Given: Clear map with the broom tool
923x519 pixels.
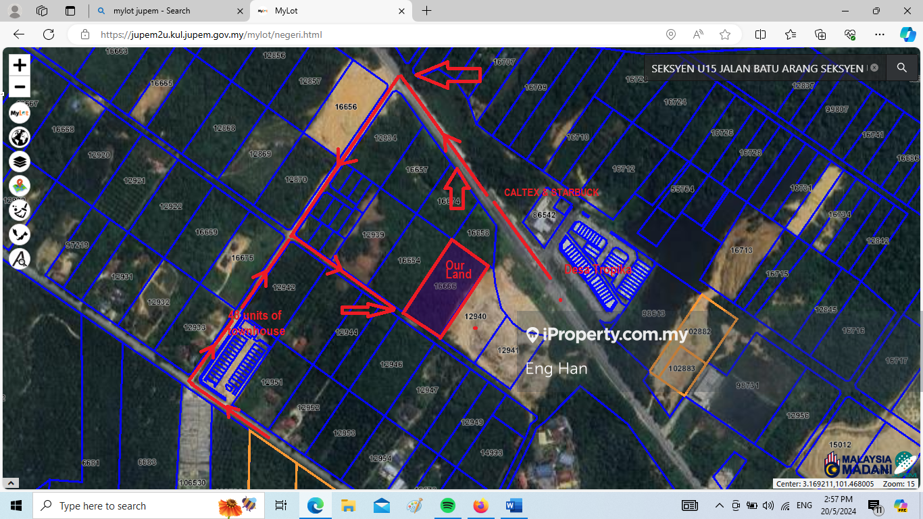Looking at the screenshot, I should coord(20,210).
